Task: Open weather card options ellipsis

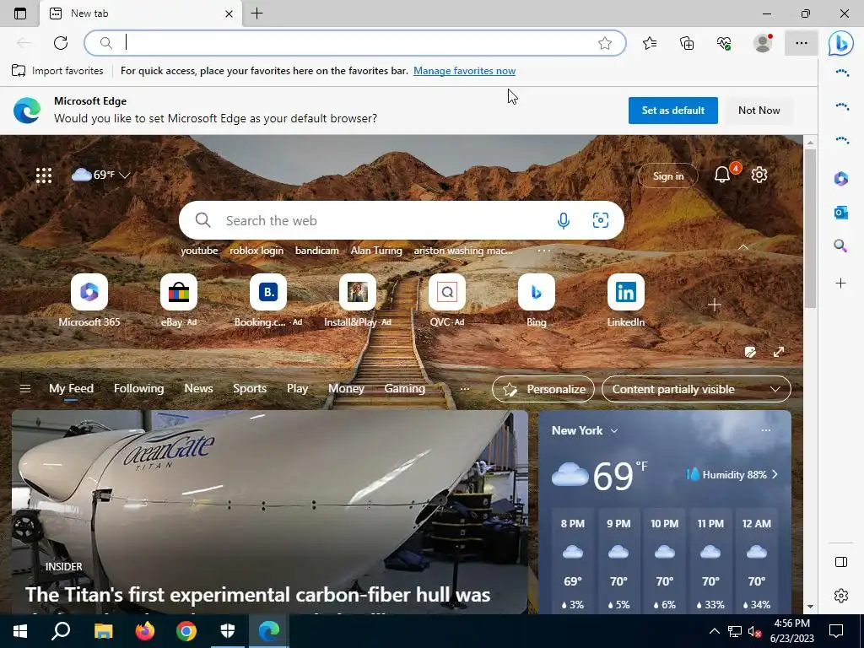Action: coord(766,430)
